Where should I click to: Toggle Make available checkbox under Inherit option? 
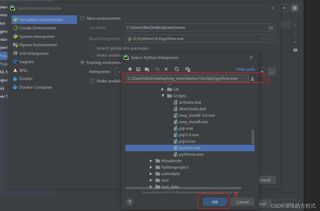point(92,55)
